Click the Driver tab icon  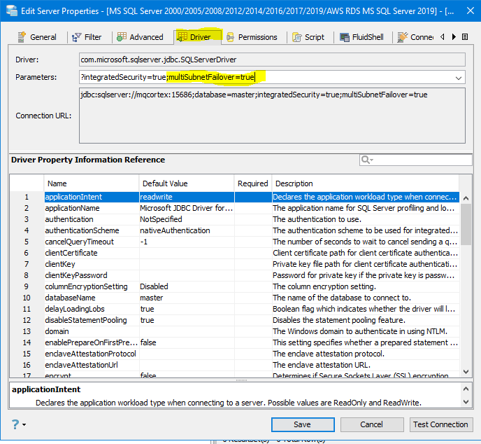(x=182, y=36)
